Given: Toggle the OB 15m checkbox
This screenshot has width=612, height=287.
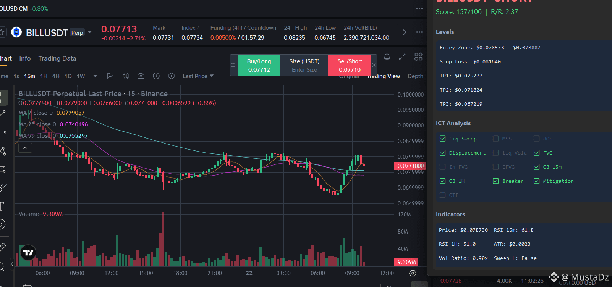Looking at the screenshot, I should [537, 167].
